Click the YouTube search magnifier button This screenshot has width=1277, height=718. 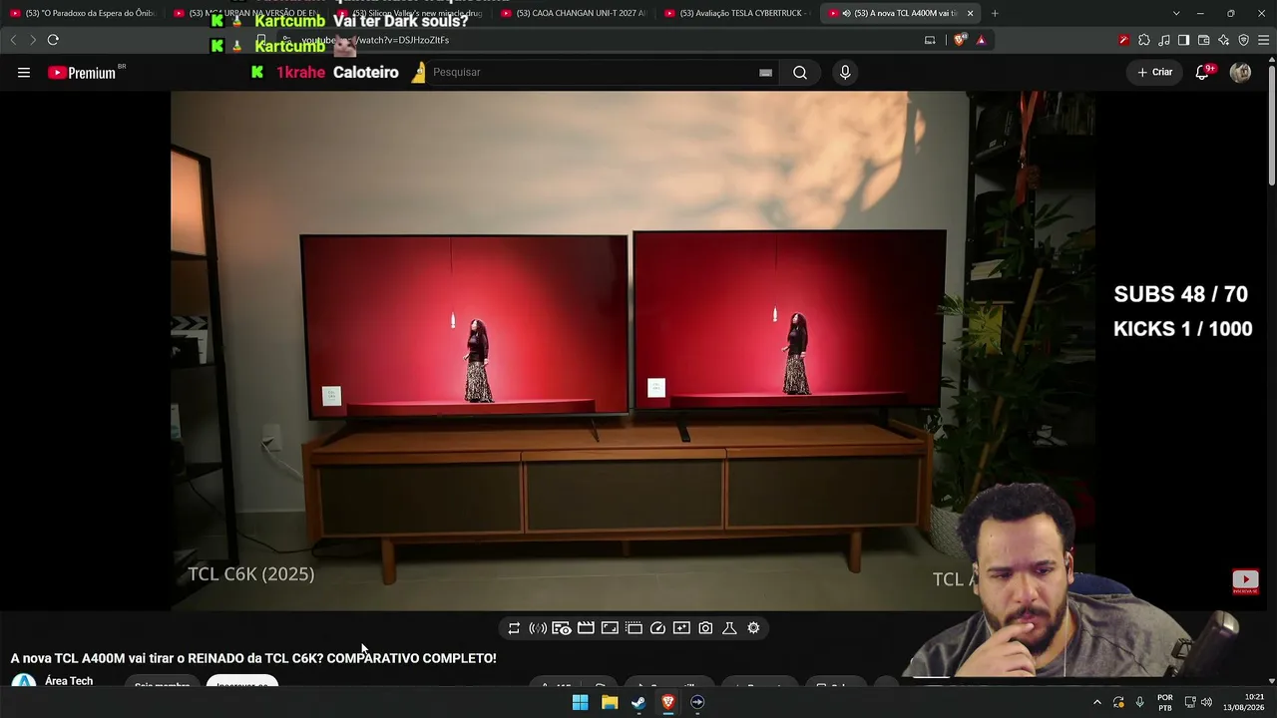[x=800, y=72]
